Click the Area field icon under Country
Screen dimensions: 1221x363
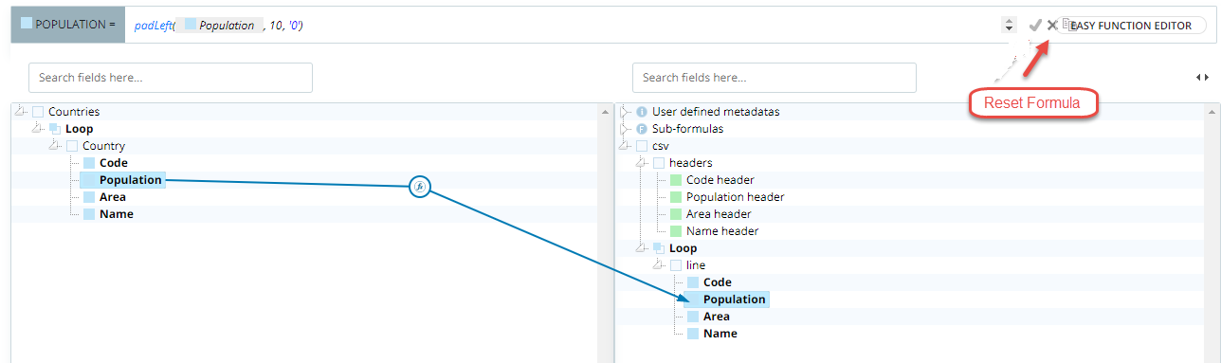click(x=89, y=197)
